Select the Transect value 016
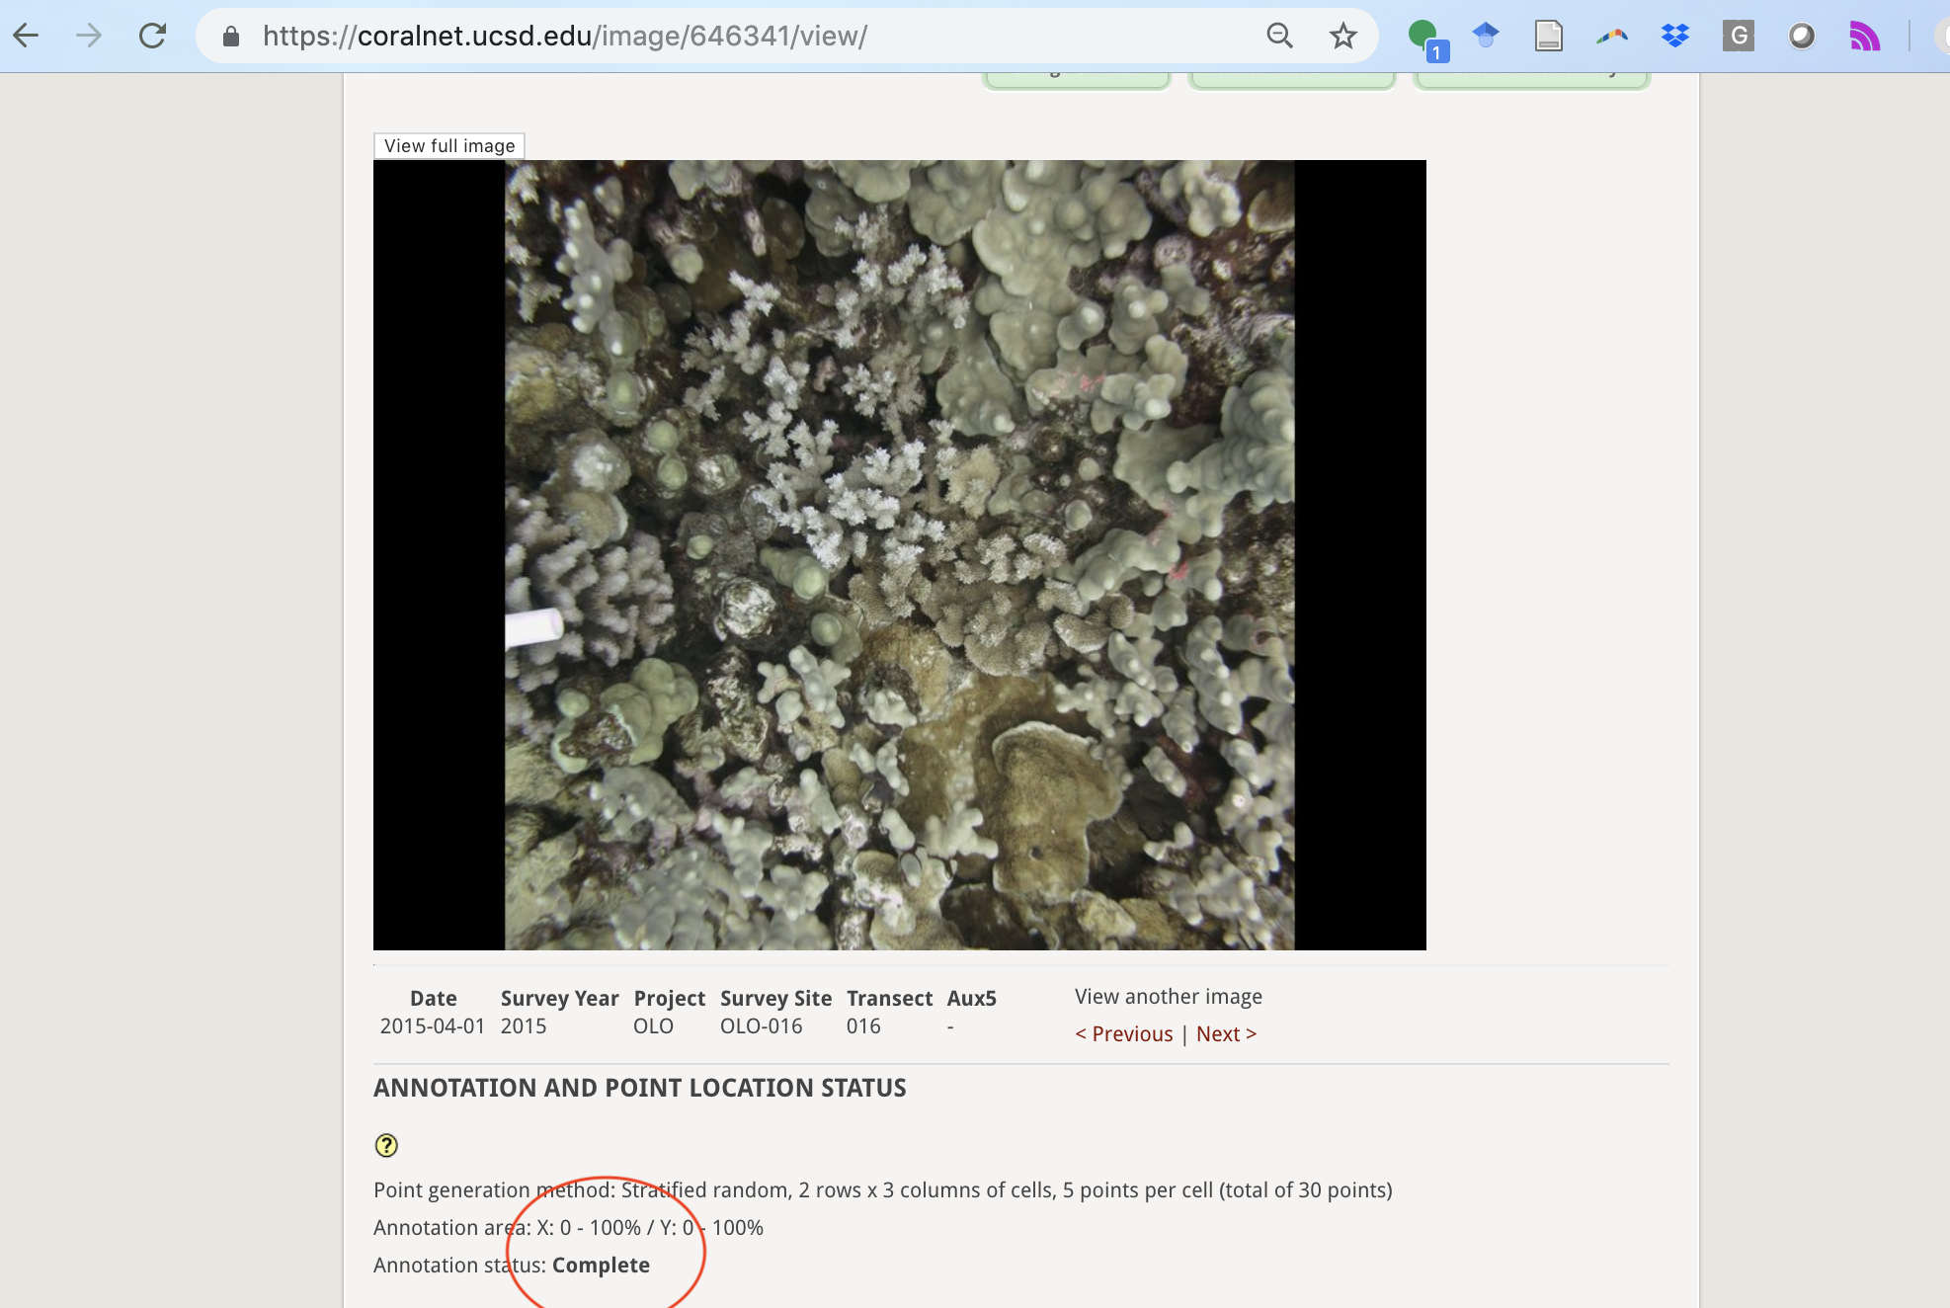The width and height of the screenshot is (1950, 1308). [863, 1026]
